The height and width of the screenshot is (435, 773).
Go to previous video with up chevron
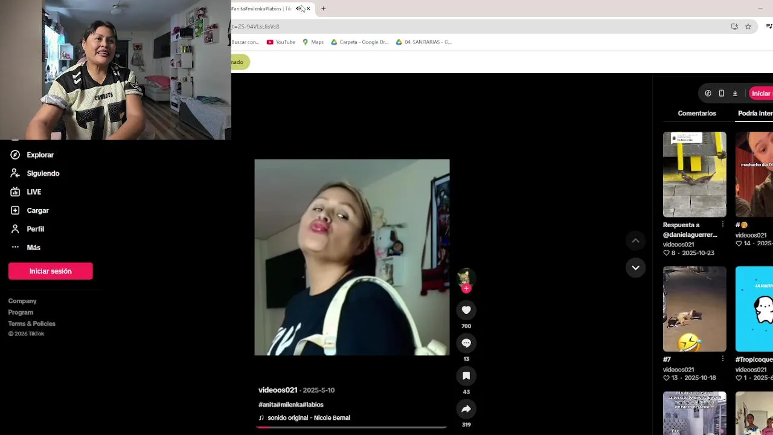pos(635,240)
